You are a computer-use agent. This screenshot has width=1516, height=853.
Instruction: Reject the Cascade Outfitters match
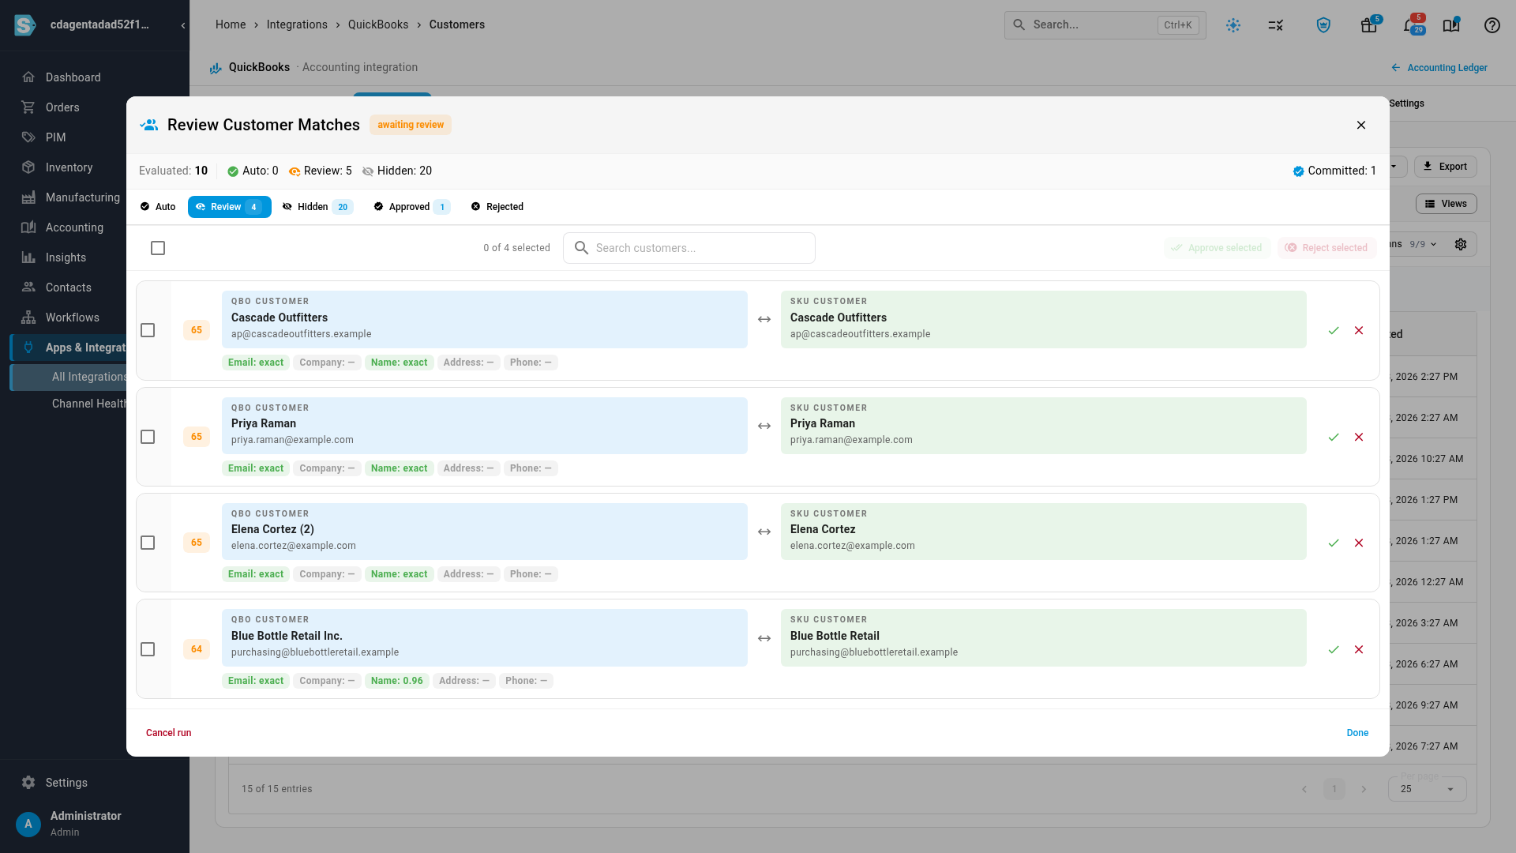click(1359, 330)
